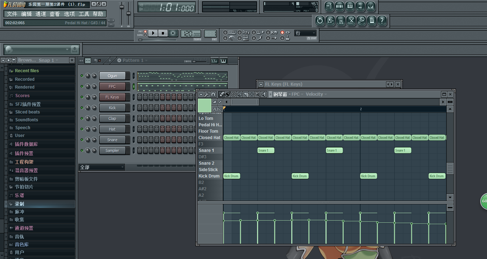Click the one-click recording microphone icon
This screenshot has width=487, height=259.
[x=362, y=21]
